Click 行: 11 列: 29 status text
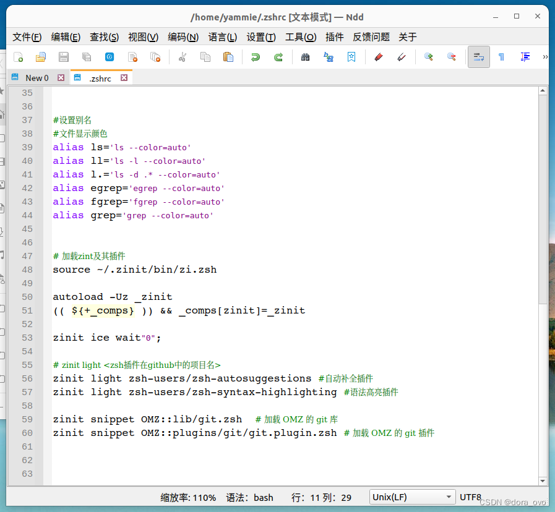The width and height of the screenshot is (555, 512). tap(321, 498)
